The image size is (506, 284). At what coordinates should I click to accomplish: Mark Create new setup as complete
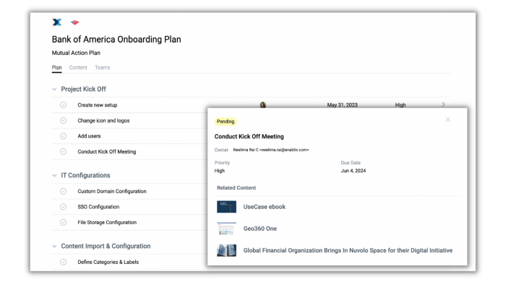click(64, 105)
